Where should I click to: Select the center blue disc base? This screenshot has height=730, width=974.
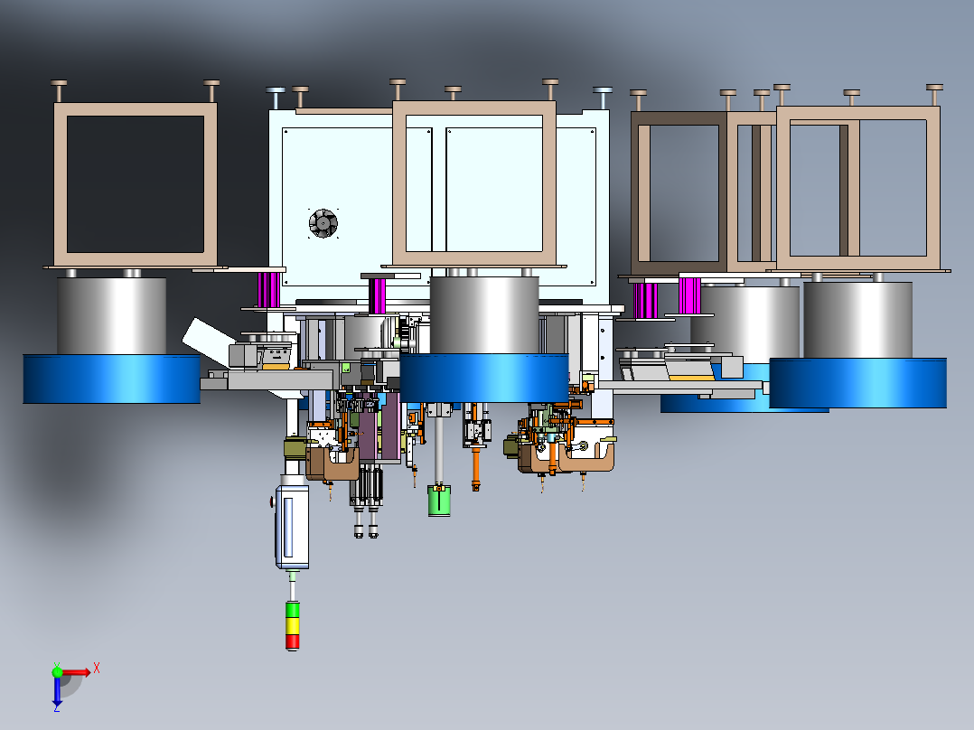click(x=484, y=378)
